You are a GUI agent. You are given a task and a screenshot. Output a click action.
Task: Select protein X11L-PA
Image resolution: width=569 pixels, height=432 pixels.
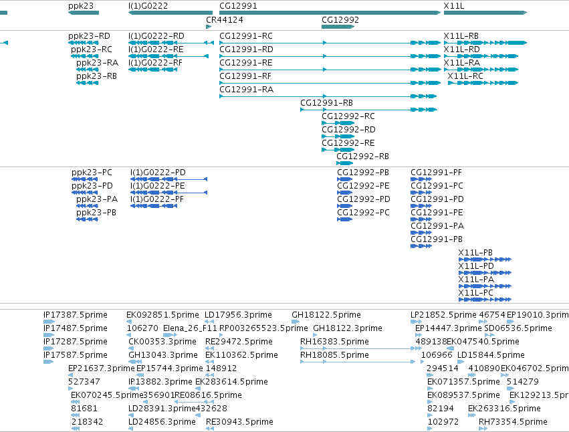485,286
